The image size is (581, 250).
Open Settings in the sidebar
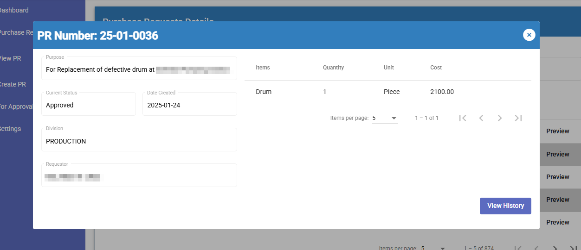point(11,129)
